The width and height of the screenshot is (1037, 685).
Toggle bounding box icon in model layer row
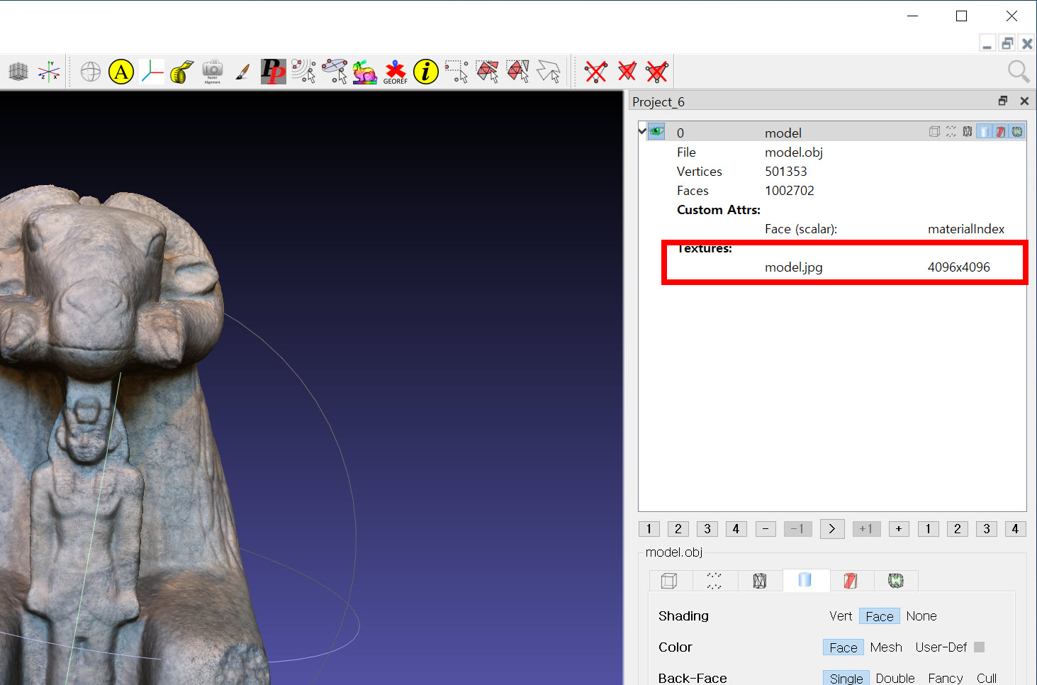[x=934, y=131]
